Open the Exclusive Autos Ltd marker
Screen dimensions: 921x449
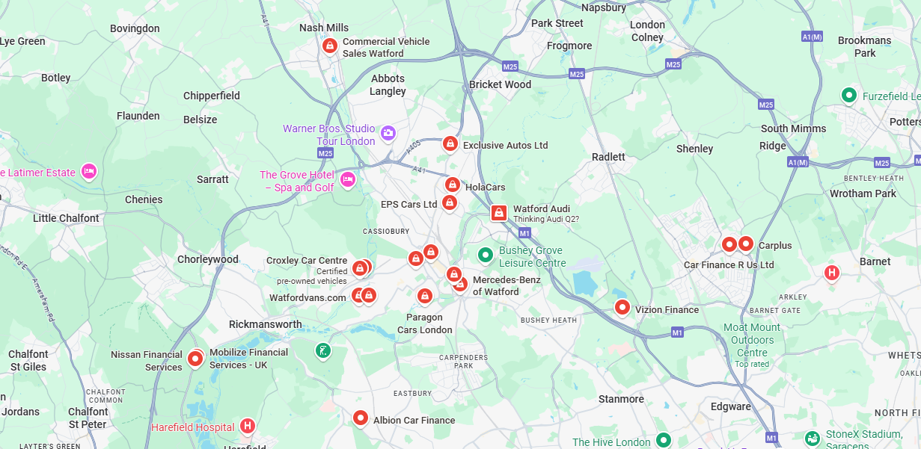(450, 143)
